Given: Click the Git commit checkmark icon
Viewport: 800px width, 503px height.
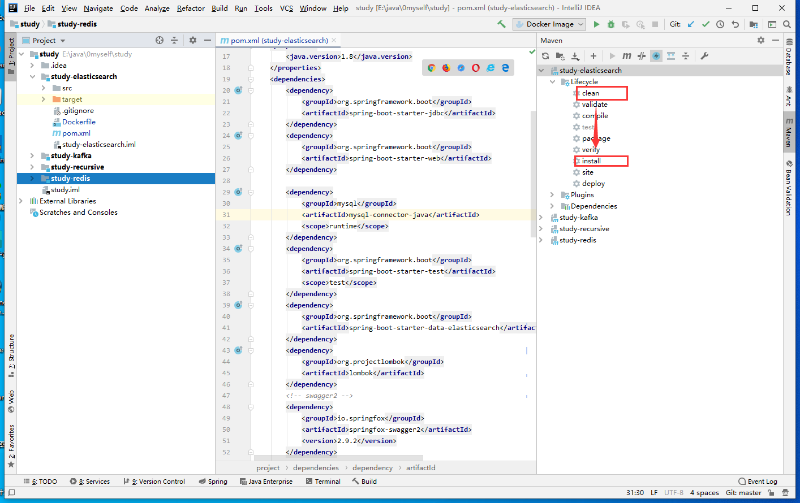Looking at the screenshot, I should 706,24.
